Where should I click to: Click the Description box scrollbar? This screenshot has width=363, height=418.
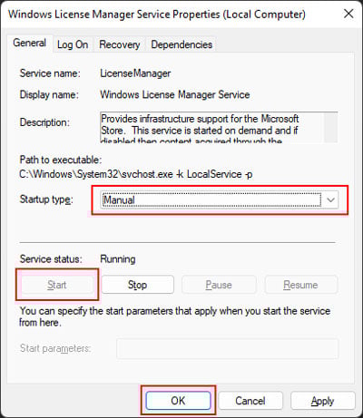[330, 127]
